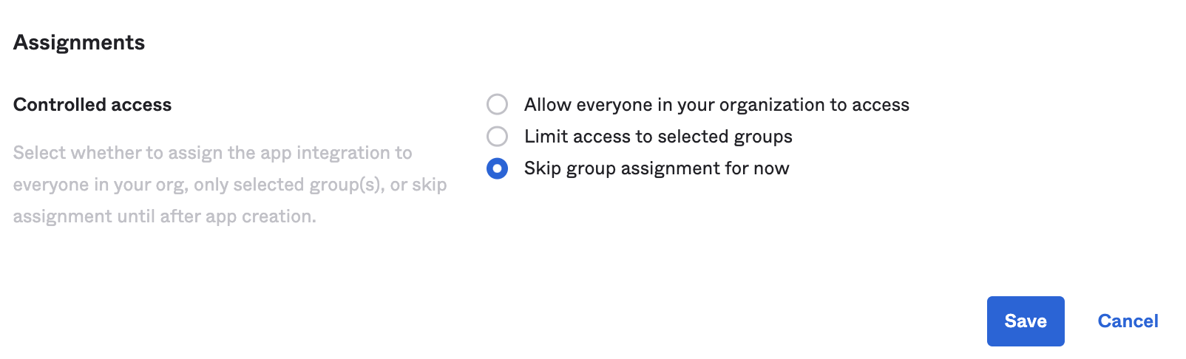Click the 'Allow everyone in your organization to access' label
The image size is (1186, 359).
(716, 105)
